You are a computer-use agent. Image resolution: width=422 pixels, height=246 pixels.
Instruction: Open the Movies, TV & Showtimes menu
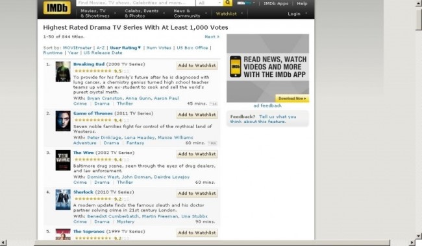(98, 13)
